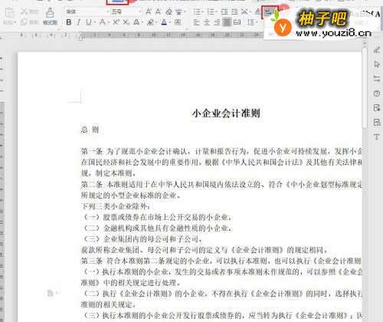The width and height of the screenshot is (383, 322).
Task: Click the superscript icon
Action: coord(116,22)
